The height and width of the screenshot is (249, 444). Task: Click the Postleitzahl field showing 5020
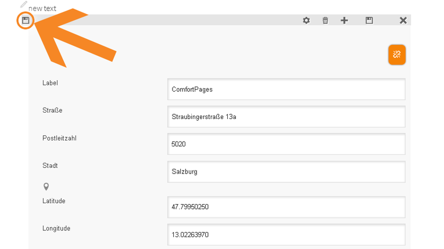(x=286, y=144)
